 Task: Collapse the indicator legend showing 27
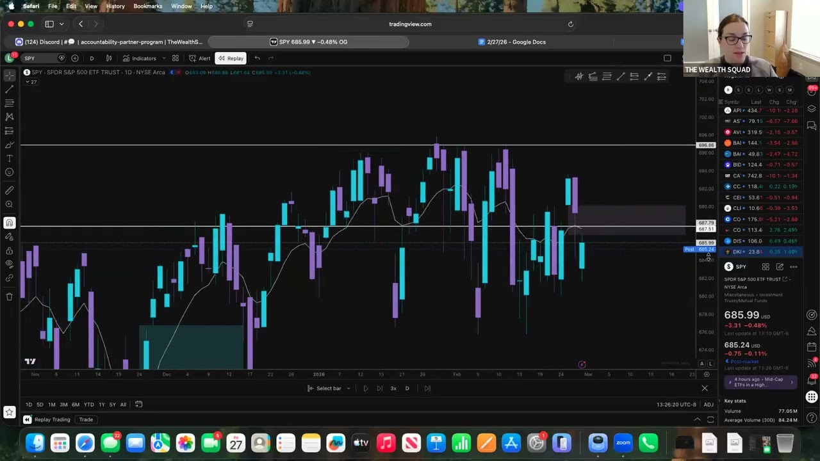(31, 82)
